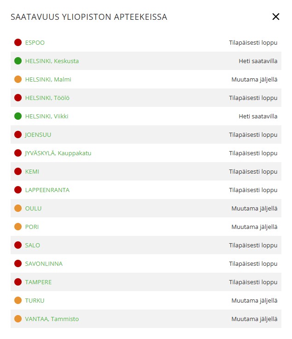Select the TURKU pharmacy link
This screenshot has width=292, height=339.
pos(35,300)
